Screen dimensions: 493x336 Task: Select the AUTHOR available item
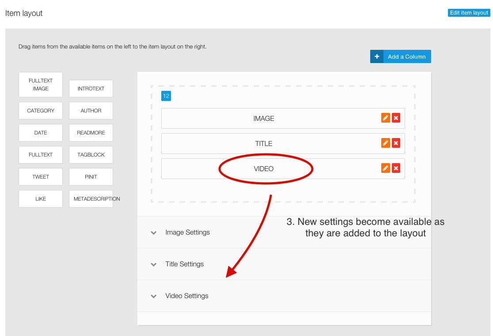coord(91,110)
